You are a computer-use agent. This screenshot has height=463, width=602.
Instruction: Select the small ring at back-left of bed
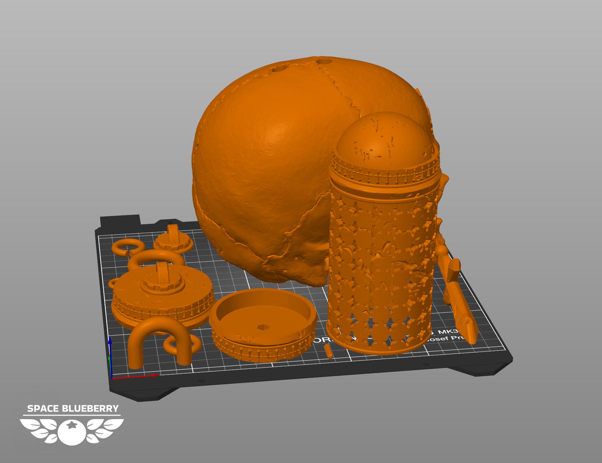pyautogui.click(x=127, y=248)
